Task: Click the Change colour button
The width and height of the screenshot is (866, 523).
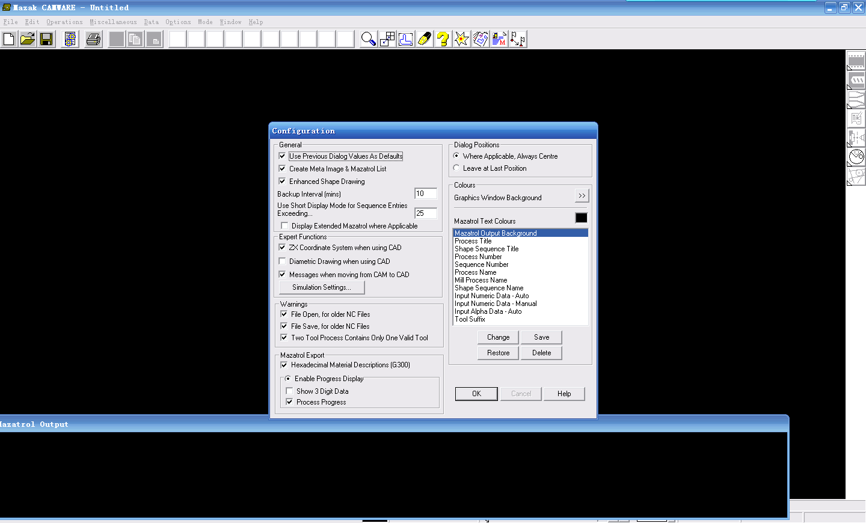Action: point(498,337)
